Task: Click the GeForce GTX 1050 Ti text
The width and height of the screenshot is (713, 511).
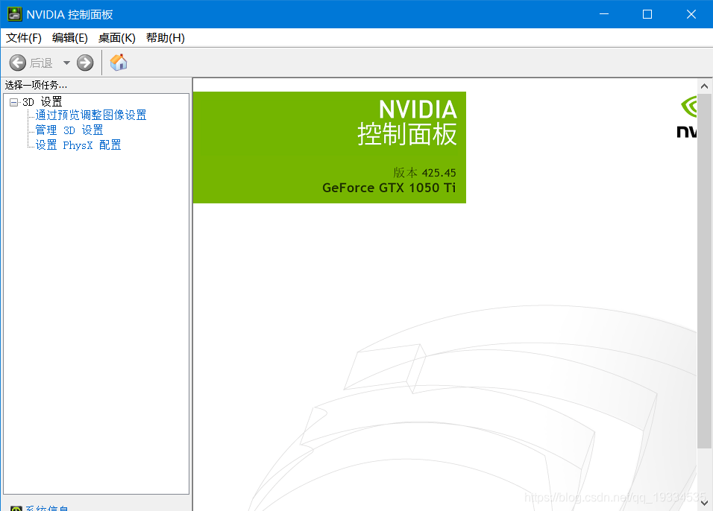Action: click(x=389, y=188)
